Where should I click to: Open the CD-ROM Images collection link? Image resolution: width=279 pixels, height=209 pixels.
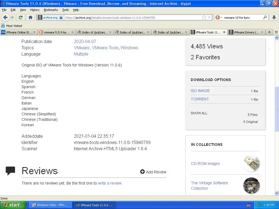coord(205,164)
